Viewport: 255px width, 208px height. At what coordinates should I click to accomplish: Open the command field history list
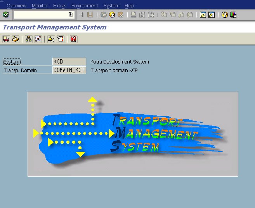click(71, 15)
